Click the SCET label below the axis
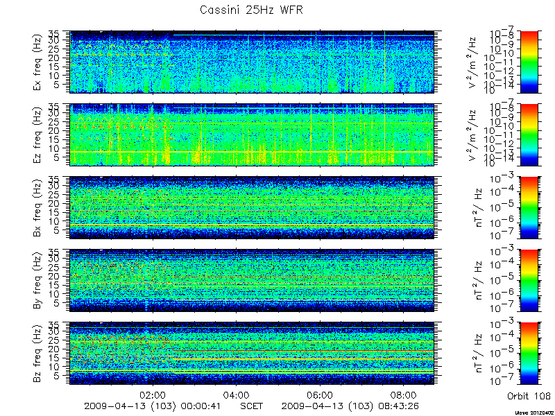 252,406
